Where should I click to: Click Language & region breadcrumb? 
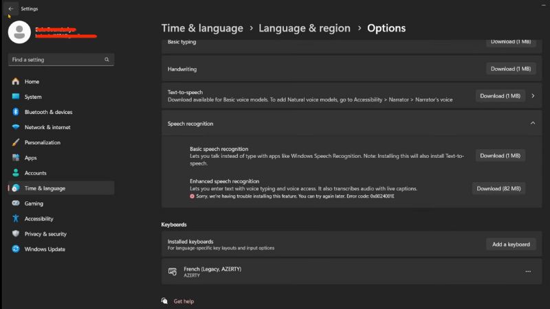[305, 28]
